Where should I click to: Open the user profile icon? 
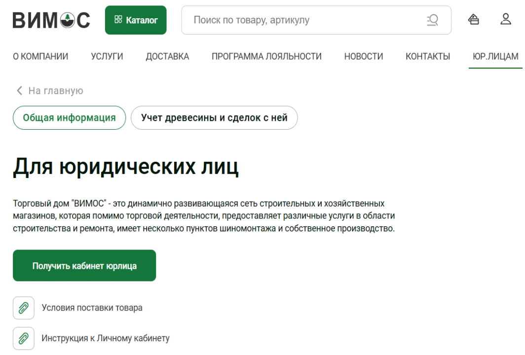(x=506, y=20)
